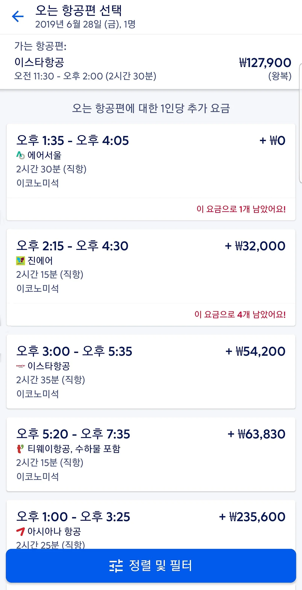Screen dimensions: 302x590
Task: Tap the back arrow icon
Action: [18, 17]
